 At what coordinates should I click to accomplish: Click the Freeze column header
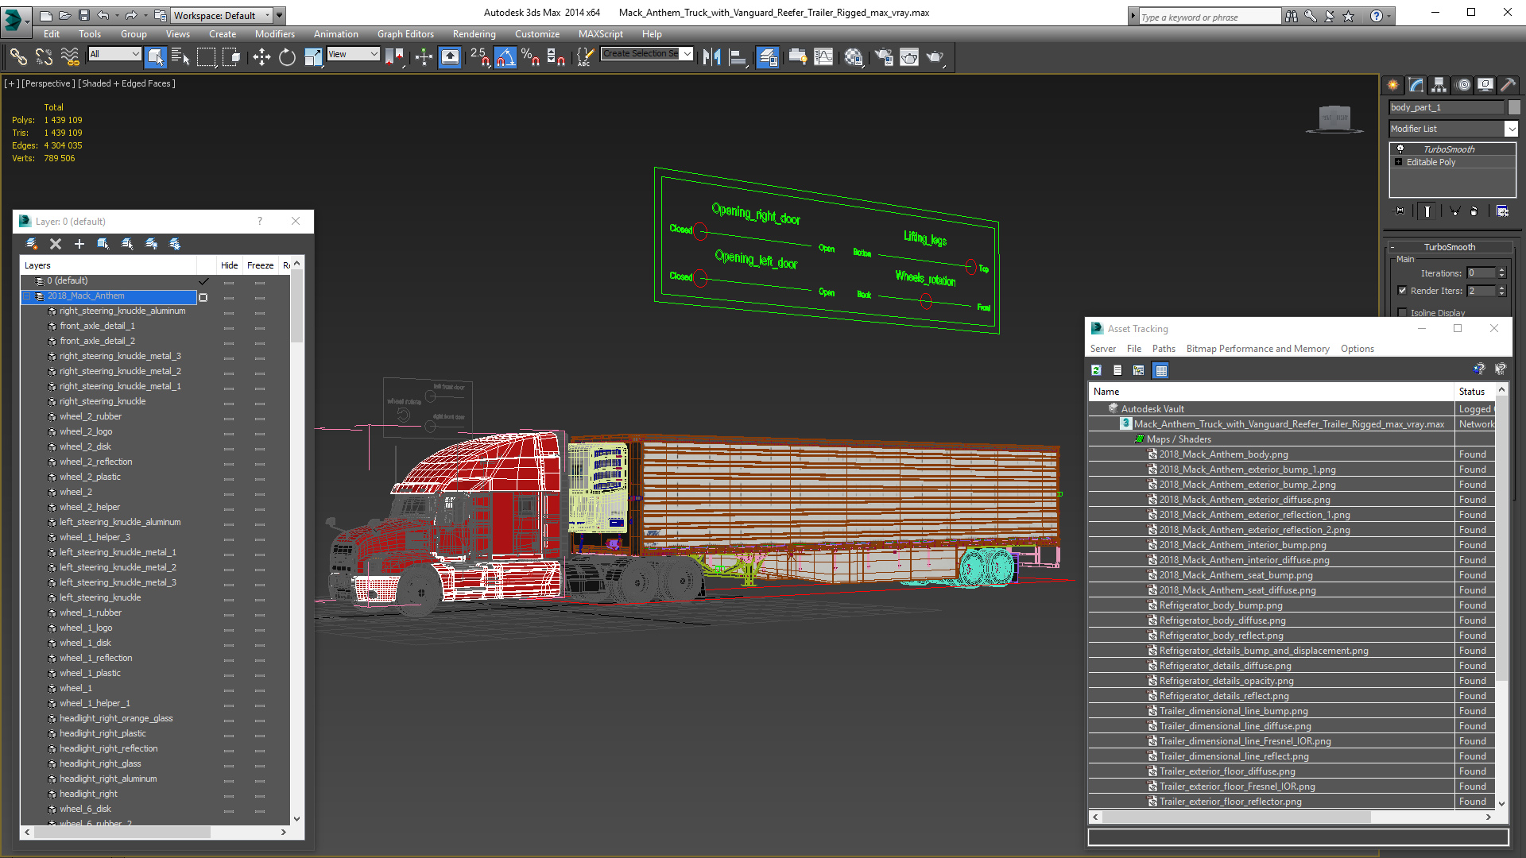tap(260, 265)
